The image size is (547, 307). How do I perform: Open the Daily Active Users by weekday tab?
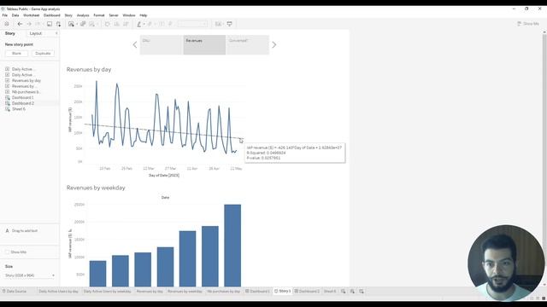point(108,291)
